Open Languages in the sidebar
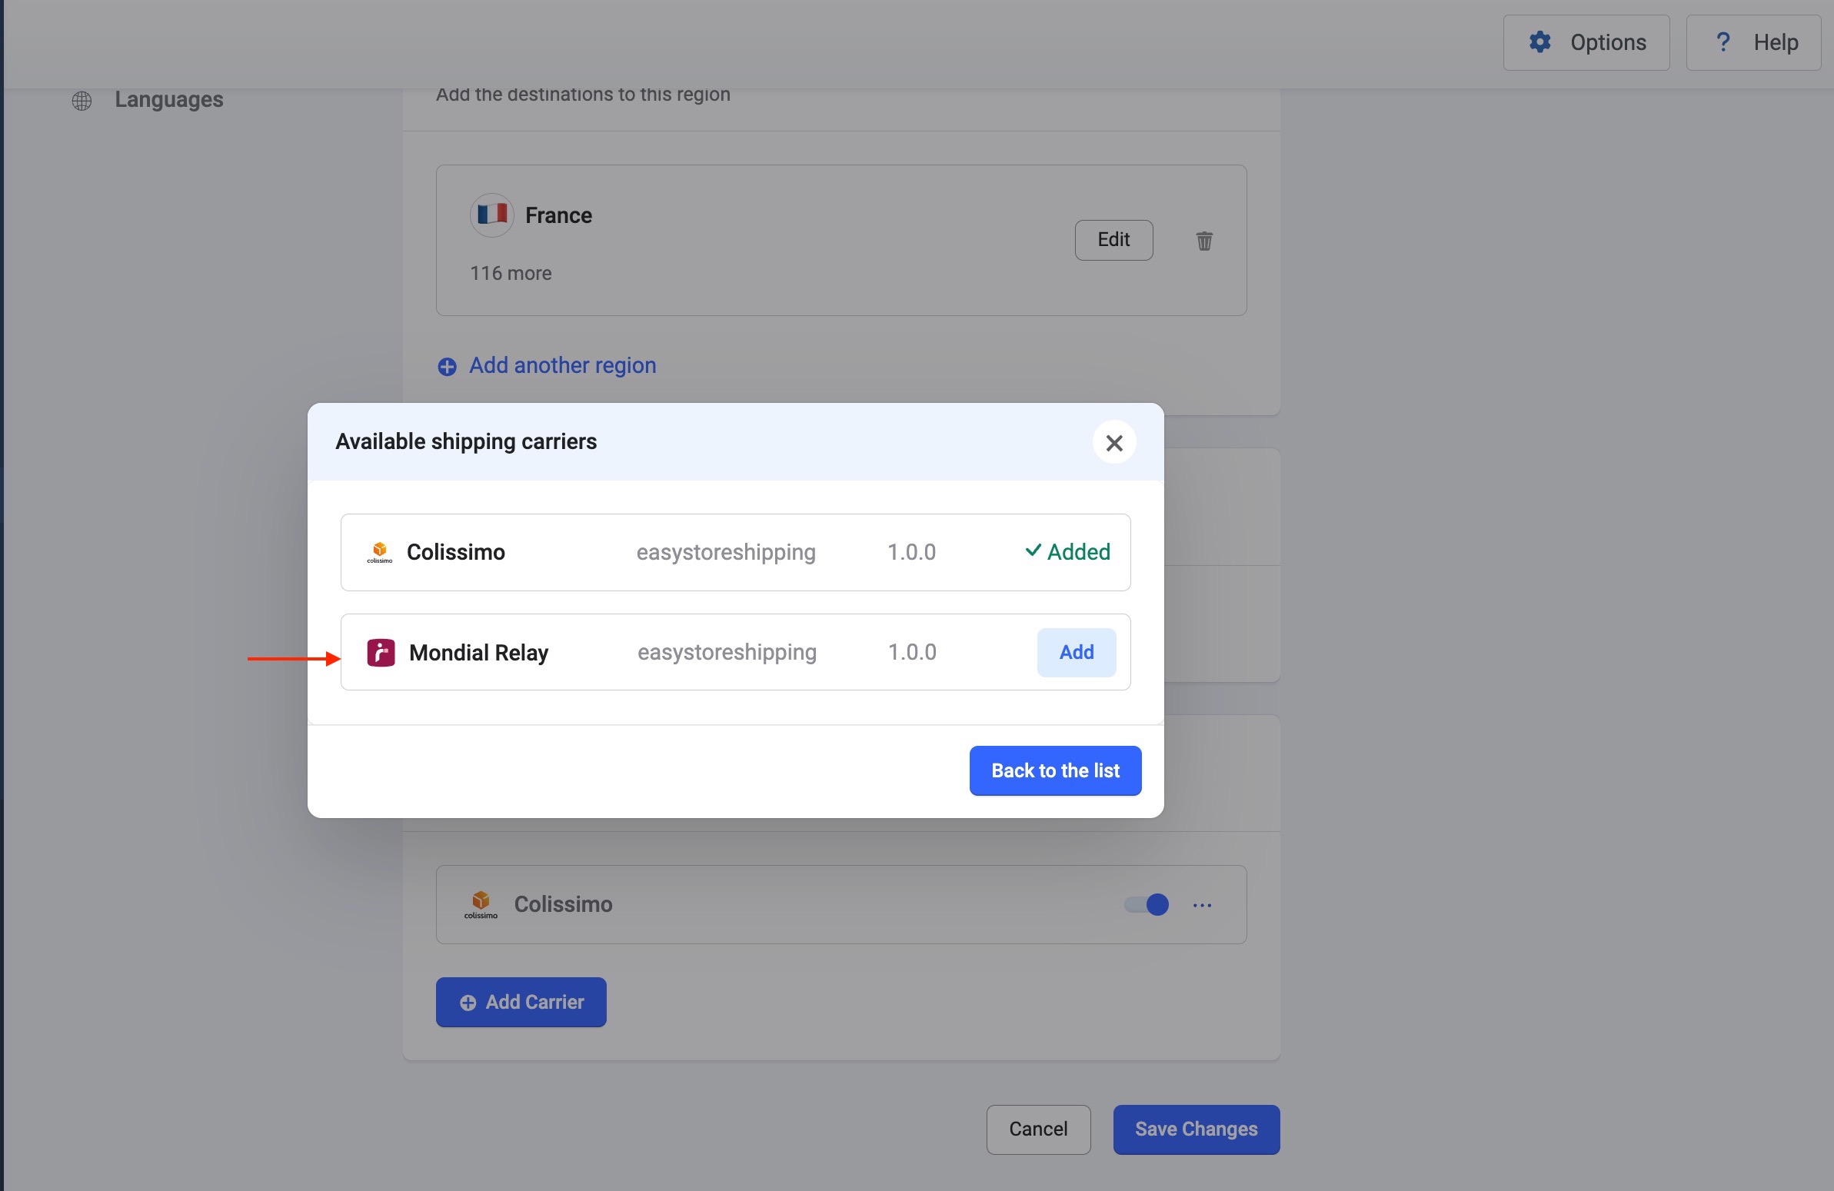 (x=168, y=100)
